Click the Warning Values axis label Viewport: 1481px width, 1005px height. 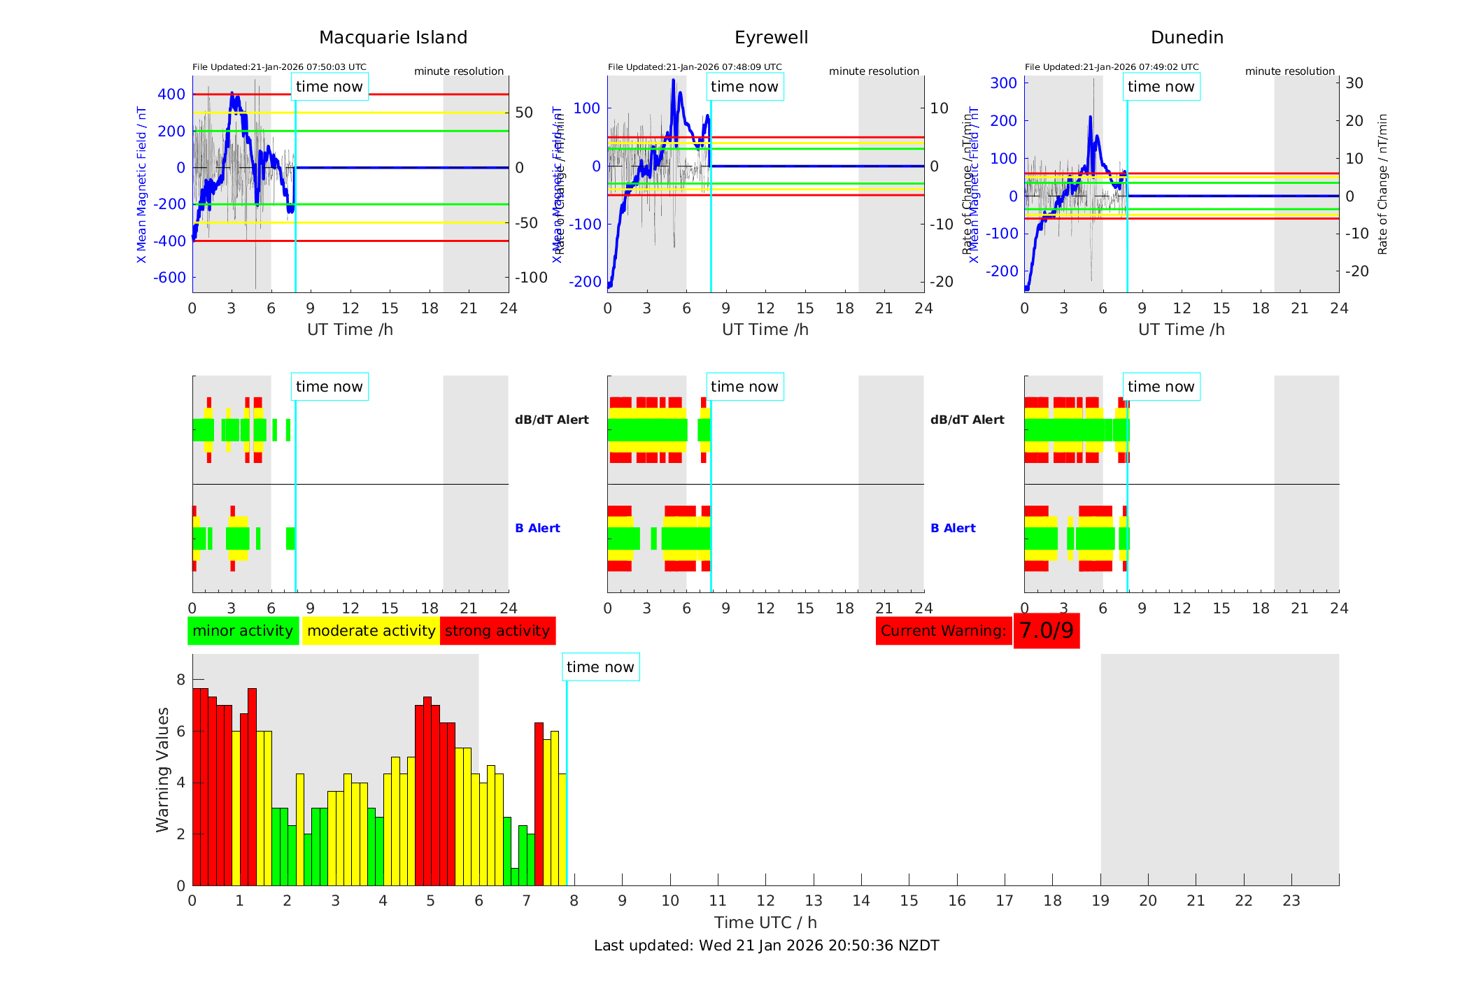tap(162, 769)
